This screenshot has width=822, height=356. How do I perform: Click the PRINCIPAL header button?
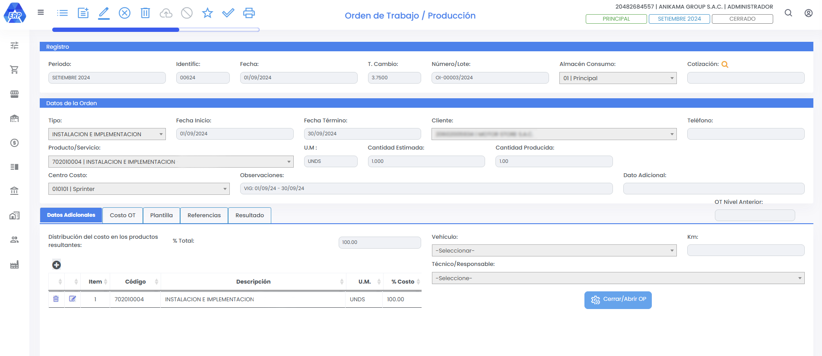tap(616, 19)
